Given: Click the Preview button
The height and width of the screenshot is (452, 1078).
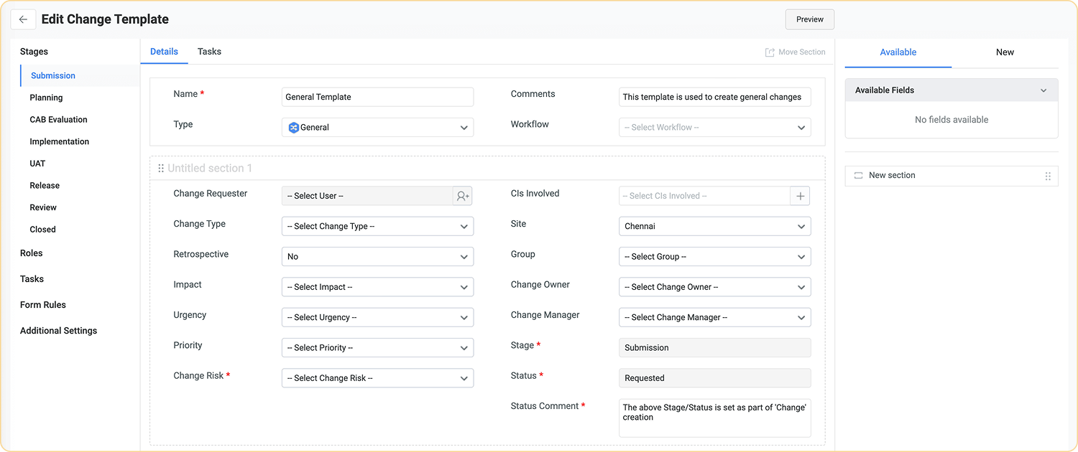Looking at the screenshot, I should (x=809, y=19).
